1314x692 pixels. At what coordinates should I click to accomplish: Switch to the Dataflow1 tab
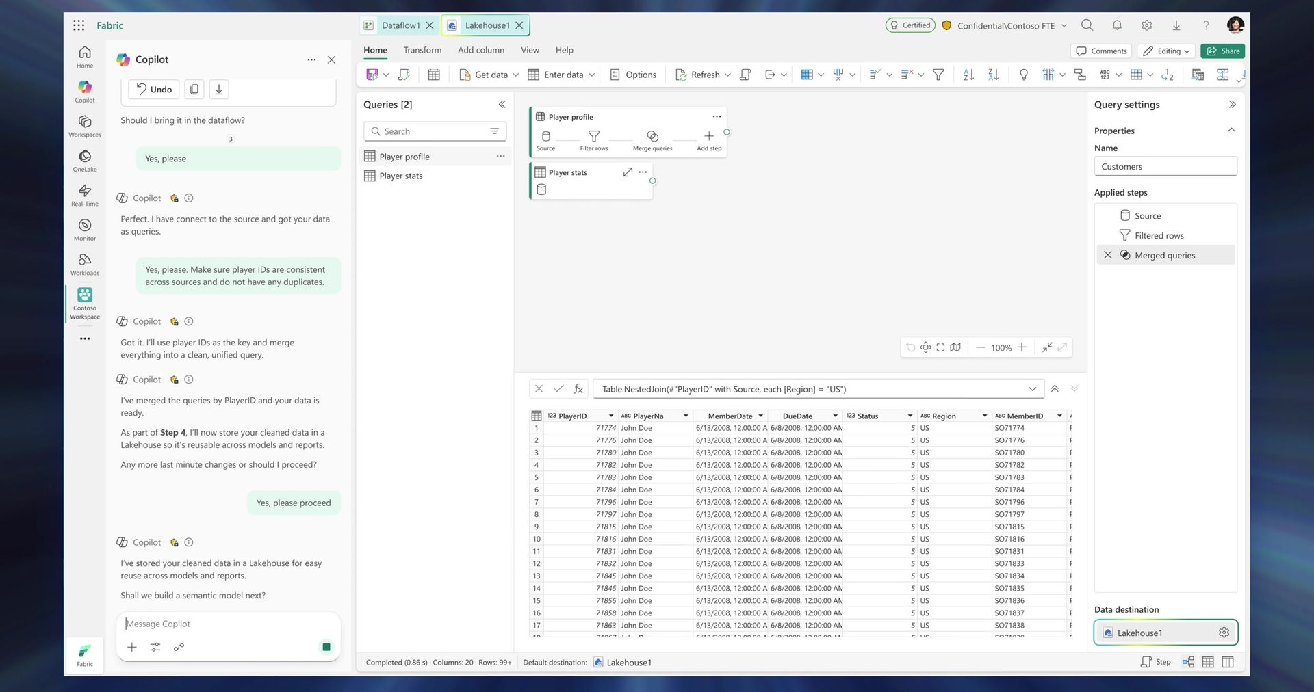tap(400, 25)
